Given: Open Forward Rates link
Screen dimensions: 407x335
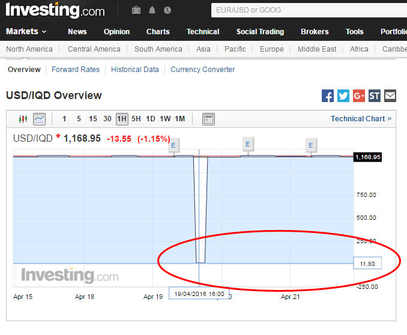Looking at the screenshot, I should coord(76,70).
